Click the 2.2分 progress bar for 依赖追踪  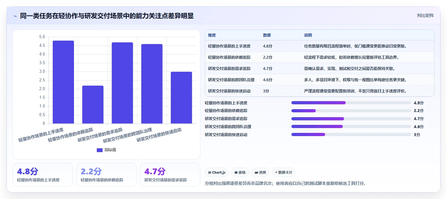tap(351, 111)
